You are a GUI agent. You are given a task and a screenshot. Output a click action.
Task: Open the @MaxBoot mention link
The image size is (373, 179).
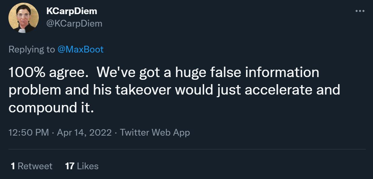point(80,49)
